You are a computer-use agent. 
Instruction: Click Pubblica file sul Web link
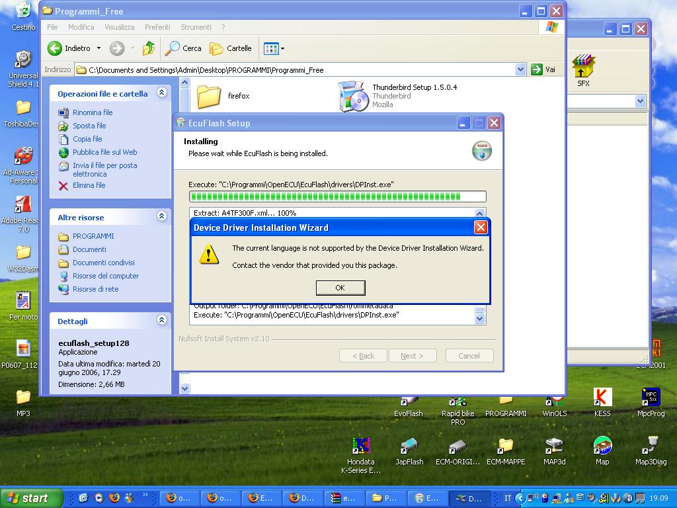[105, 152]
